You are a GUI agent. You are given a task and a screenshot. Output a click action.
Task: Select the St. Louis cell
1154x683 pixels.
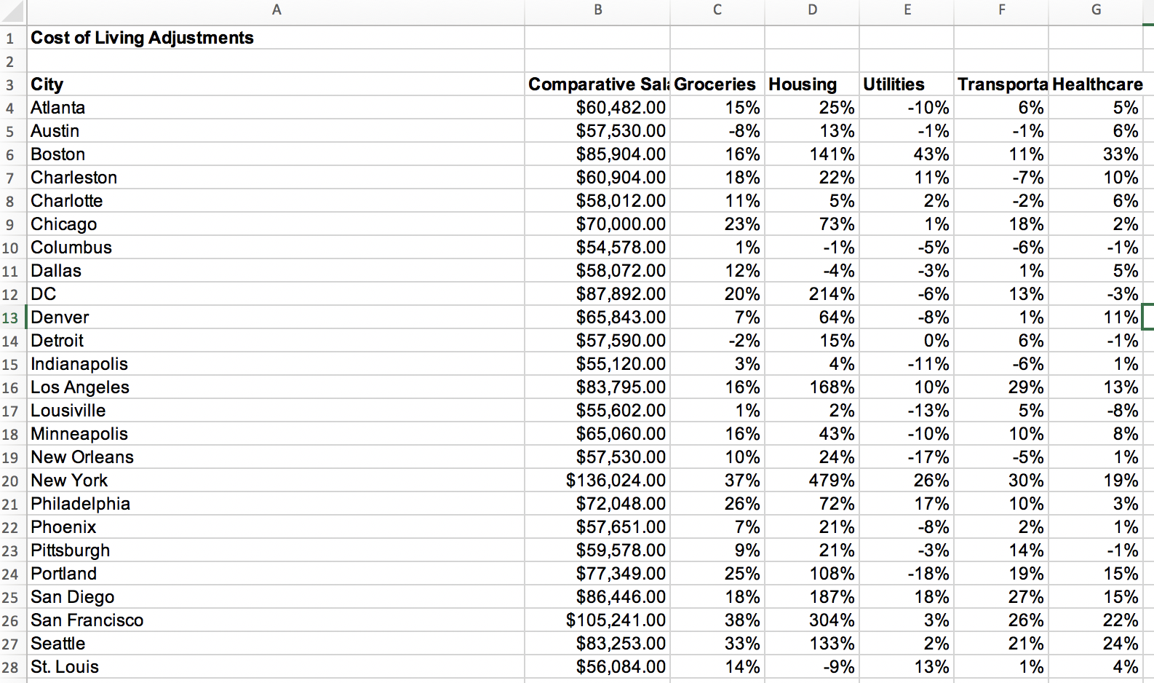pos(276,667)
